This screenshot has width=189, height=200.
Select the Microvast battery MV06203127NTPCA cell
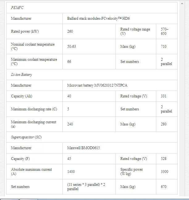point(120,85)
